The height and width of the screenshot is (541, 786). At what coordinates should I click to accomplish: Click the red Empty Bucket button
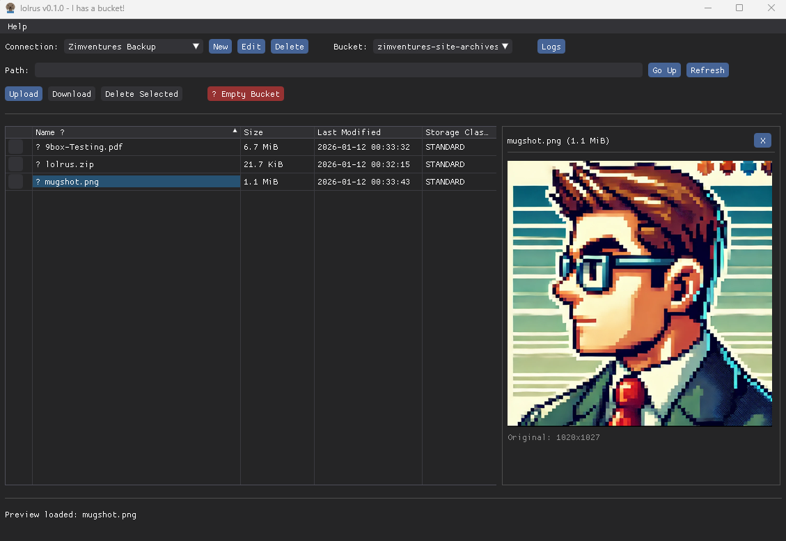(246, 94)
